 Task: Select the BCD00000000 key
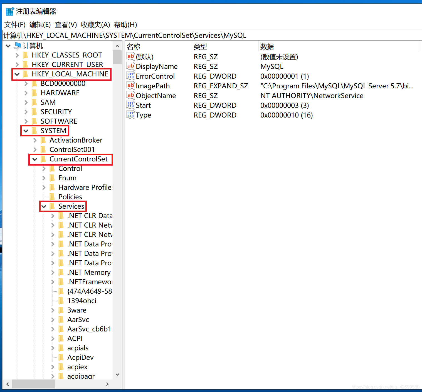[63, 83]
